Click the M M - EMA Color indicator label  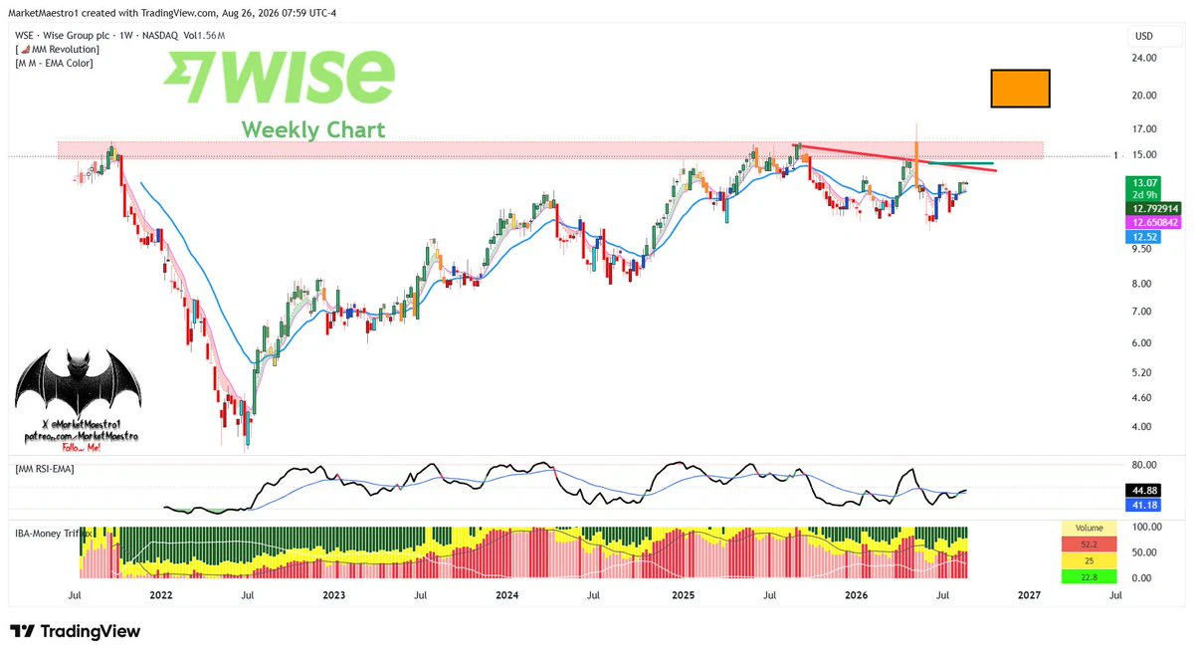click(x=56, y=64)
